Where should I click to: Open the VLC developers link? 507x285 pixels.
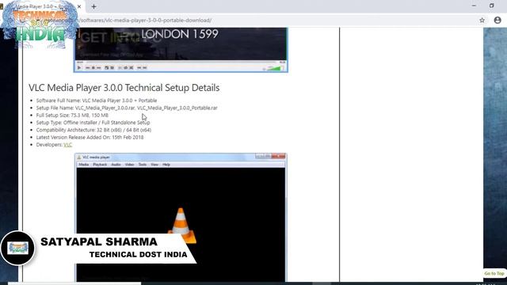[67, 145]
